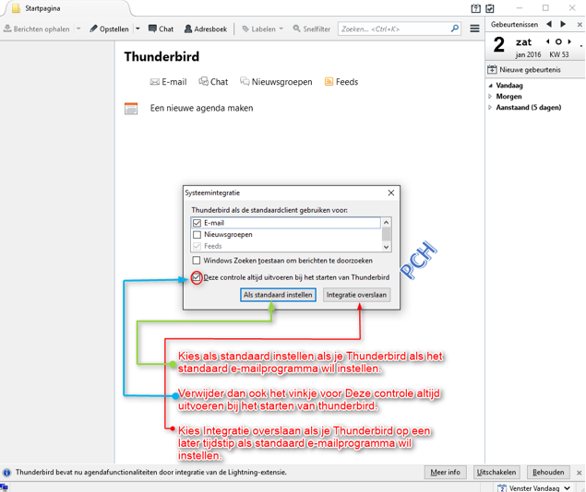Screen dimensions: 586x492
Task: Click the network status icon in the bottom-left status bar
Action: click(x=4, y=487)
